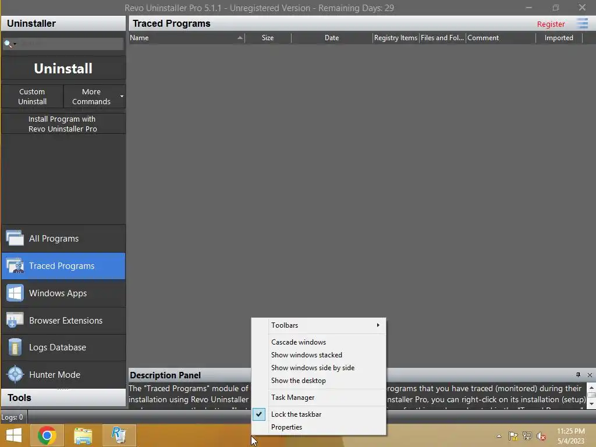This screenshot has height=447, width=596.
Task: Open the Windows Start button
Action: pyautogui.click(x=14, y=435)
